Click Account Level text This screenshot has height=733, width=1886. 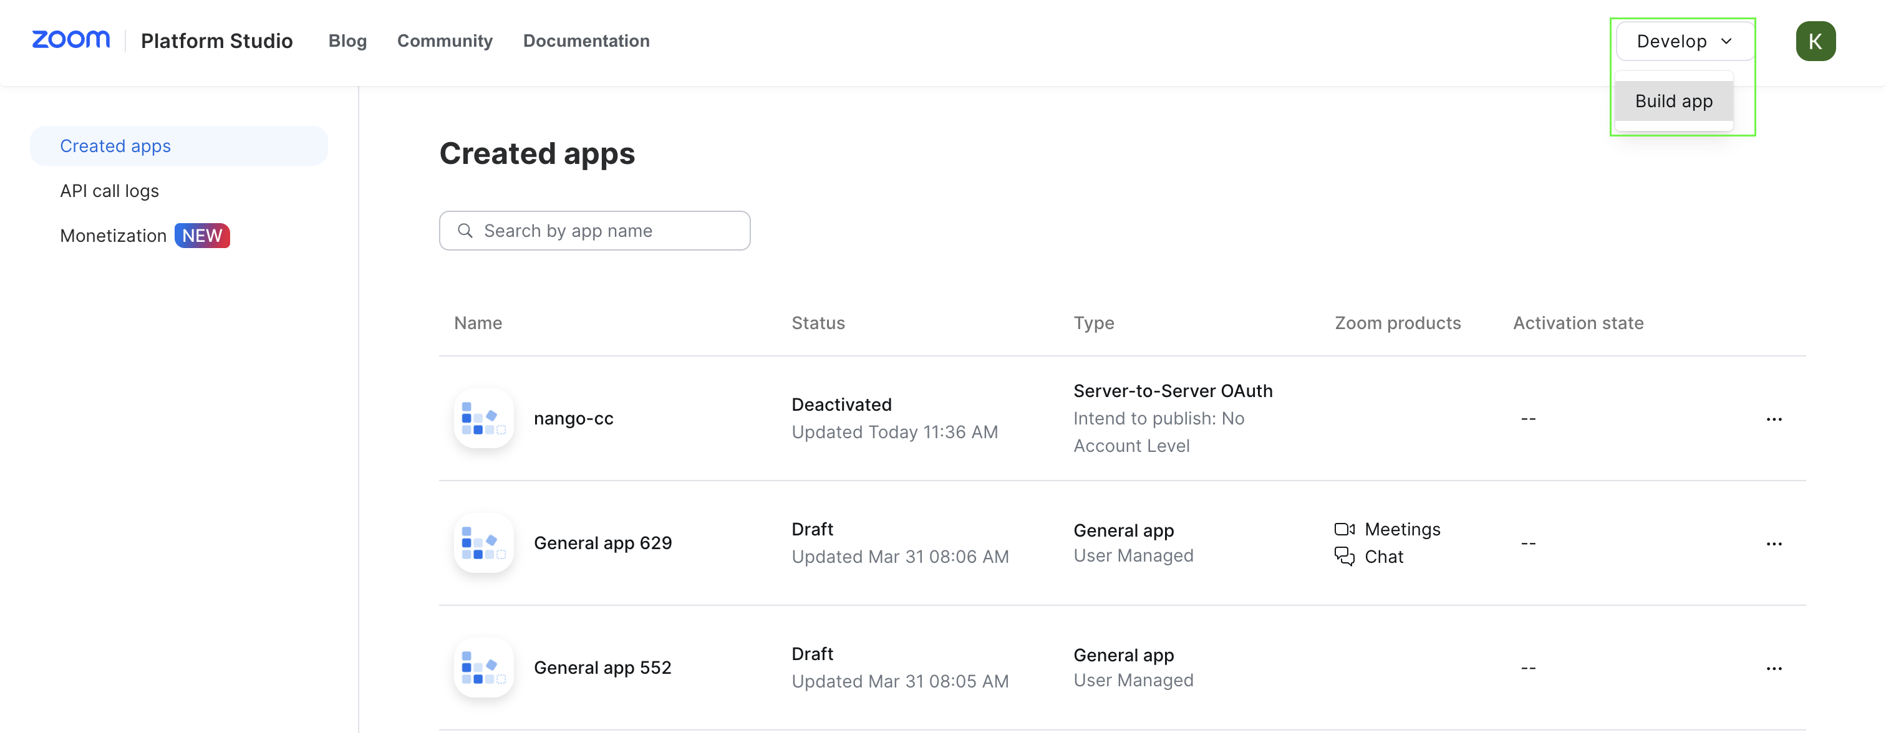1131,446
